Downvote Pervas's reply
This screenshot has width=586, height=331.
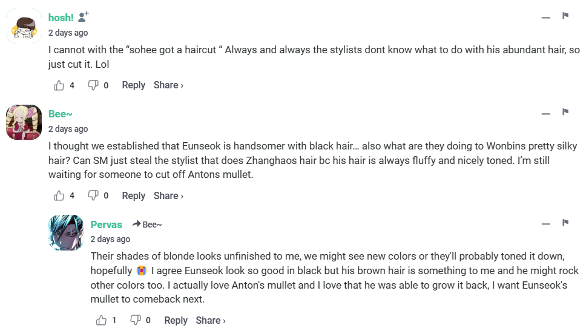pyautogui.click(x=136, y=320)
